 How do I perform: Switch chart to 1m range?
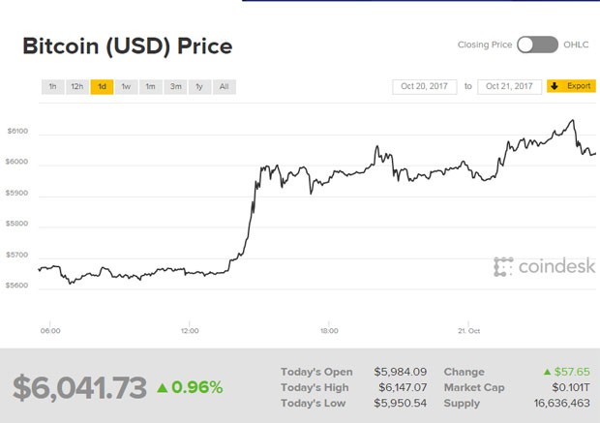click(x=150, y=87)
